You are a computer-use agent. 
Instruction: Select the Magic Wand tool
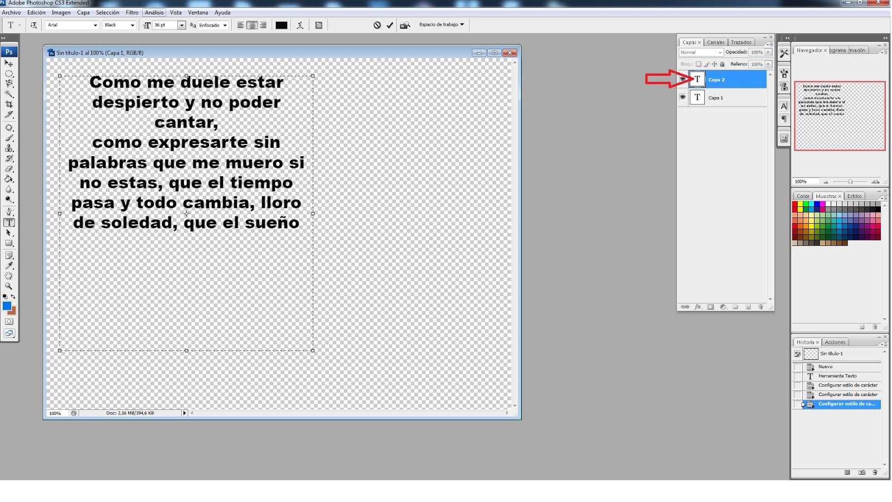[x=9, y=94]
